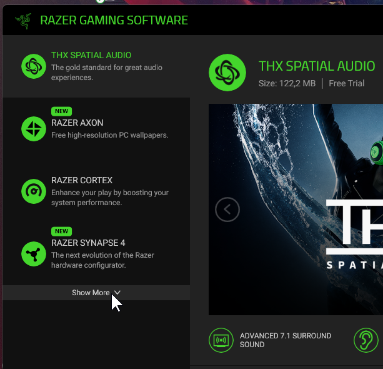Viewport: 383px width, 369px height.
Task: Open RAZER CORTEX list entry title
Action: (82, 181)
